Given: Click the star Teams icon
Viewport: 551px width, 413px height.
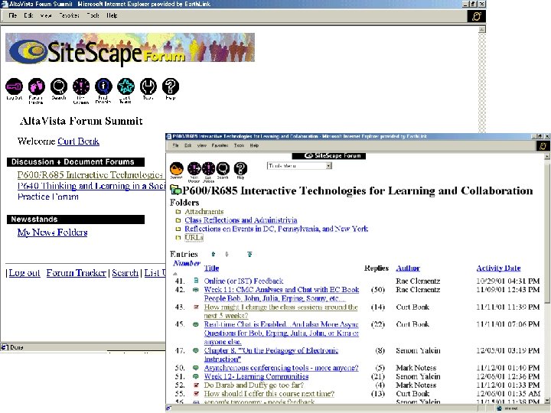Looking at the screenshot, I should coord(126,86).
